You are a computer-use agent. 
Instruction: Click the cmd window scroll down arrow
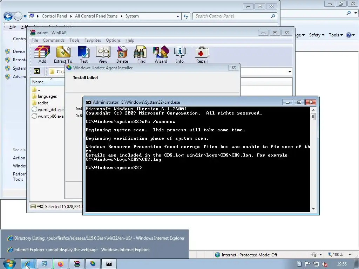coord(313,209)
